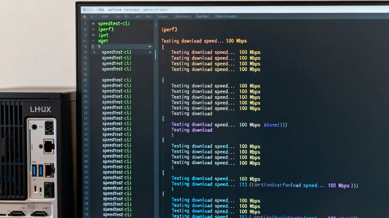
Task: Open the dropdown arrow on first white speedtest-cli row
Action: (150, 52)
